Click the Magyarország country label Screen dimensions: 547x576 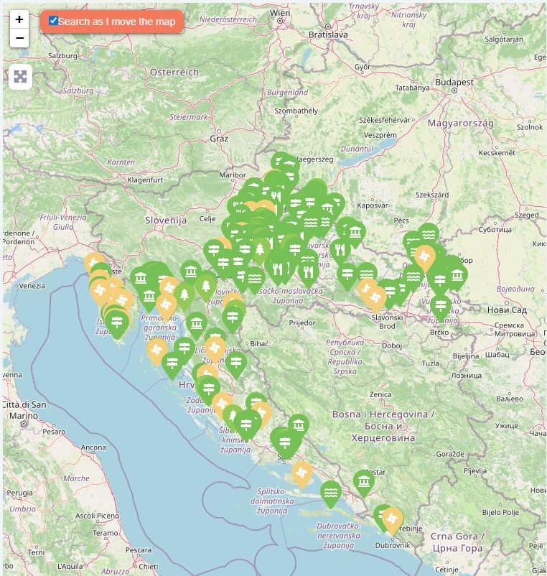pos(460,124)
